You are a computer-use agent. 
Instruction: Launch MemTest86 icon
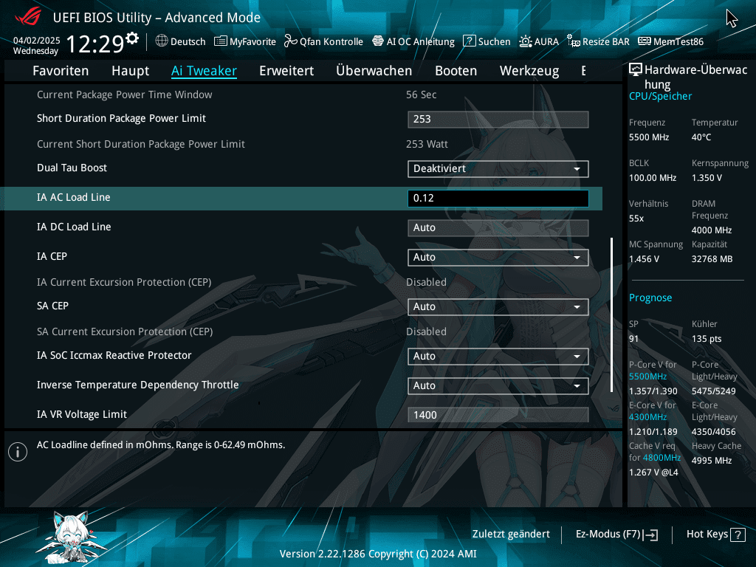tap(644, 41)
